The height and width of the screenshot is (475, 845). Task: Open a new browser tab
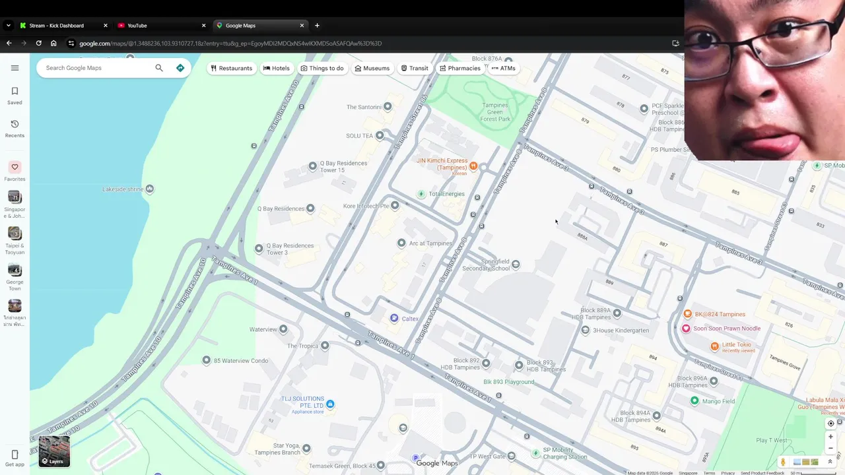pos(317,26)
